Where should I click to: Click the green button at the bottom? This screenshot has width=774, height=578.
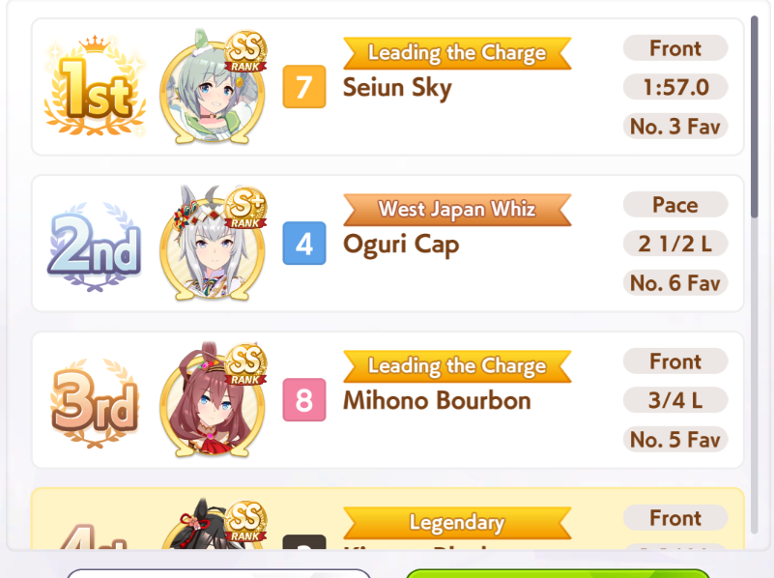point(558,573)
